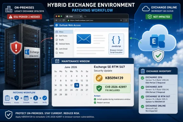Click the Inventory step icon
This screenshot has height=122, width=183.
point(7,98)
